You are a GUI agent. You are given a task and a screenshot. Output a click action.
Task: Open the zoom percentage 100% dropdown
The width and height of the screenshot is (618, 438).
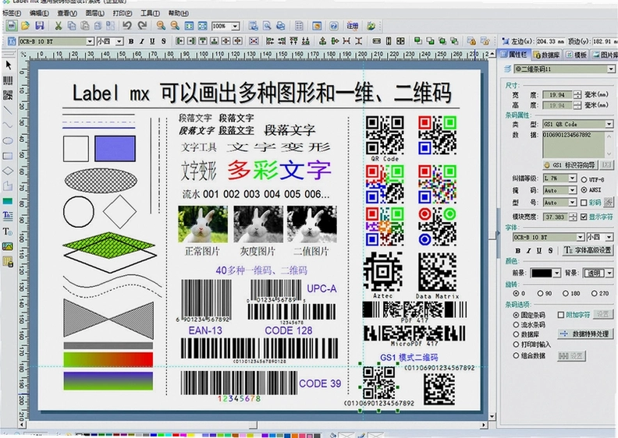(236, 26)
